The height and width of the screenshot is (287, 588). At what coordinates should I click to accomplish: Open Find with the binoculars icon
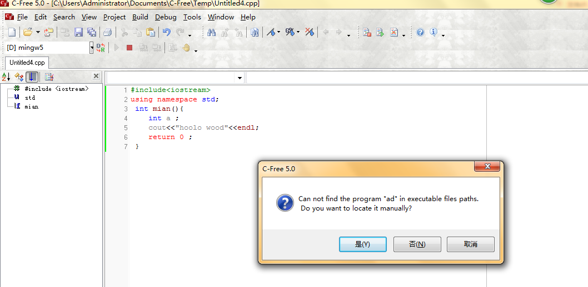point(212,32)
